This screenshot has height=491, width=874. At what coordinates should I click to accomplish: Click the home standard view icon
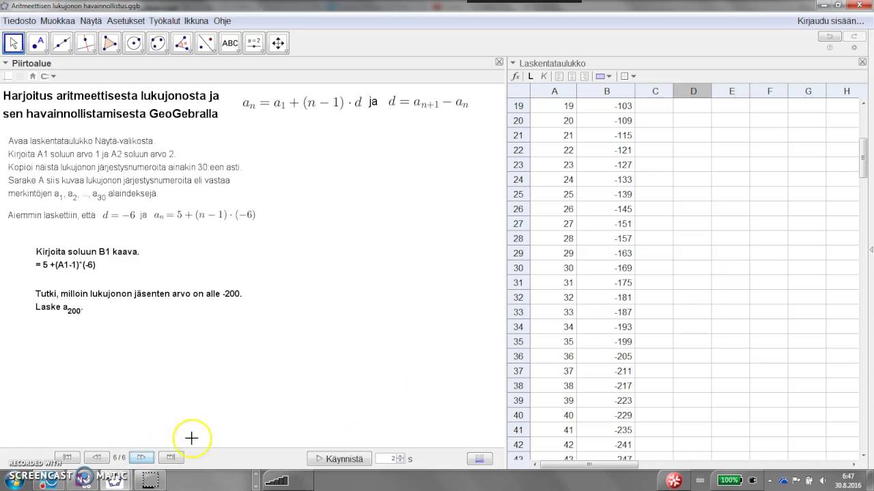(x=32, y=76)
